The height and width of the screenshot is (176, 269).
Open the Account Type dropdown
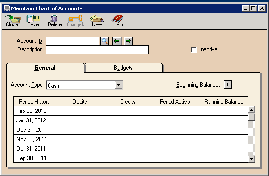[x=119, y=85]
